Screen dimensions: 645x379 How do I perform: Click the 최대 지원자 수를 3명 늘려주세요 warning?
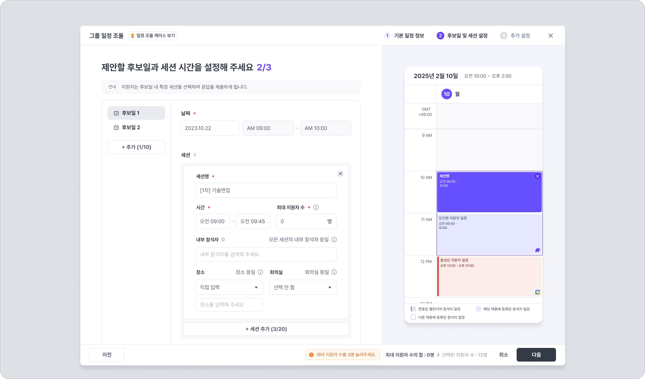click(x=343, y=355)
